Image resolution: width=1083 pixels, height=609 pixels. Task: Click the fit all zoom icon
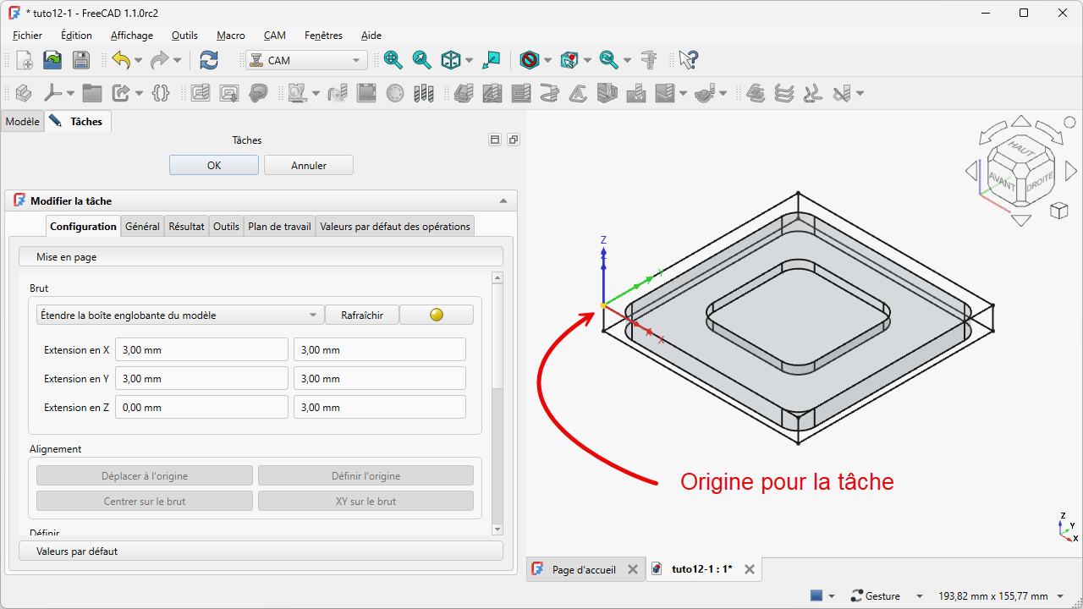click(393, 60)
